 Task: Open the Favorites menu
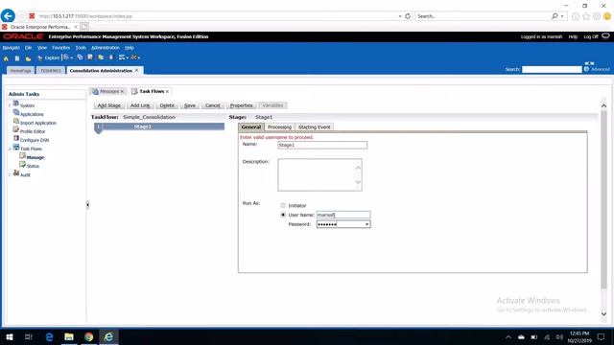[61, 48]
